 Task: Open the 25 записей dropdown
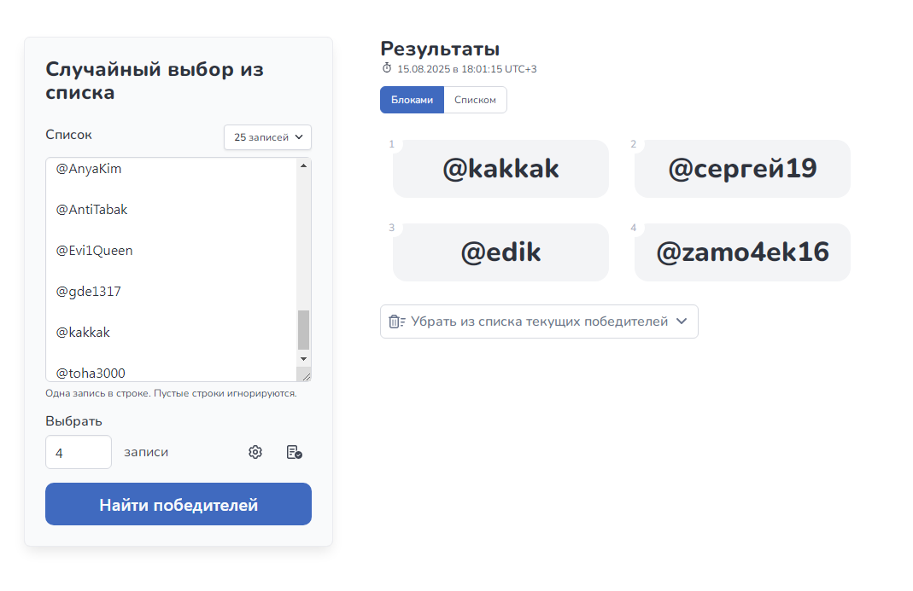pyautogui.click(x=267, y=137)
